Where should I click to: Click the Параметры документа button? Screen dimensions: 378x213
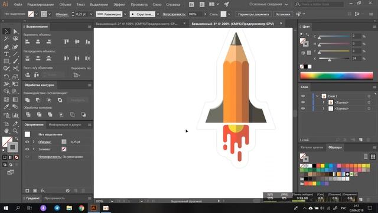pyautogui.click(x=253, y=14)
